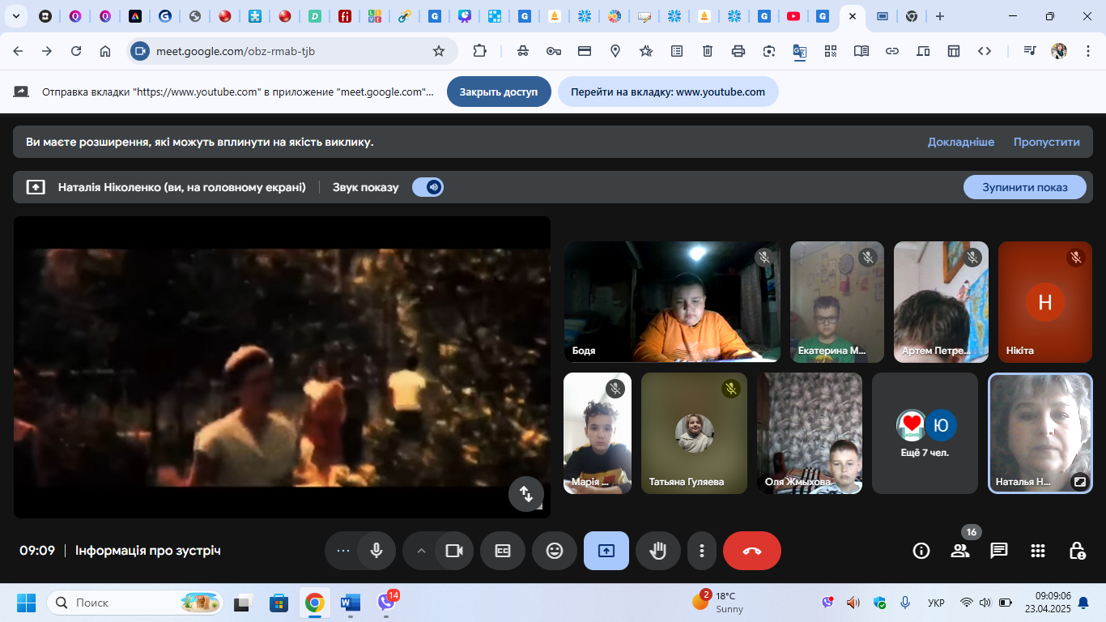Viewport: 1106px width, 622px height.
Task: Open the Ещё 7 чел. tile
Action: (x=925, y=432)
